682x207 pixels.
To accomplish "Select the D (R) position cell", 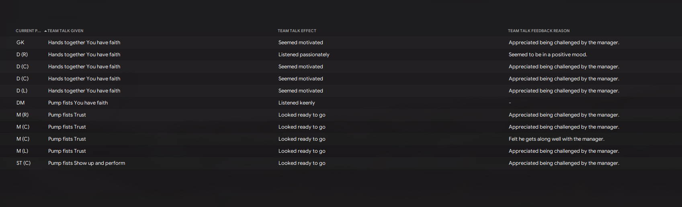I will (22, 55).
